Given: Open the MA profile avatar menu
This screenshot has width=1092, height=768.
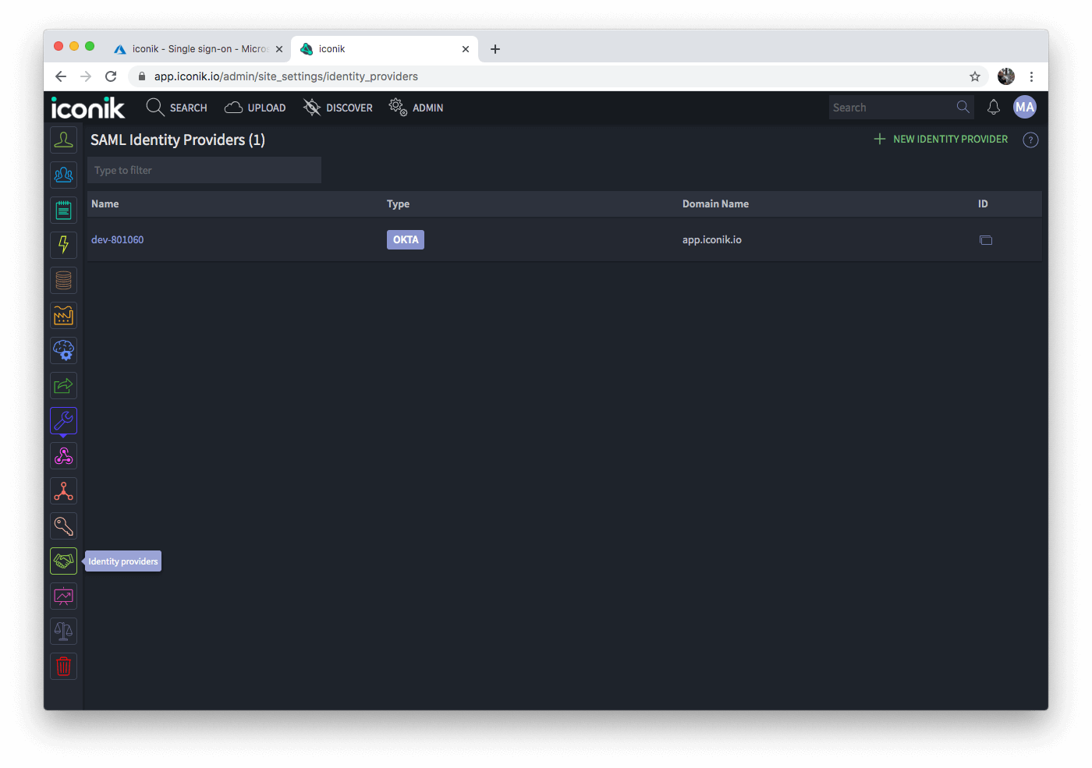Looking at the screenshot, I should (x=1025, y=107).
